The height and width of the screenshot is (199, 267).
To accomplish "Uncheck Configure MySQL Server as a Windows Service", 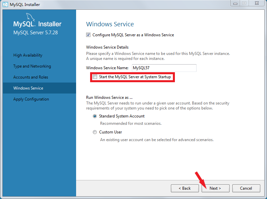I will tap(88, 35).
